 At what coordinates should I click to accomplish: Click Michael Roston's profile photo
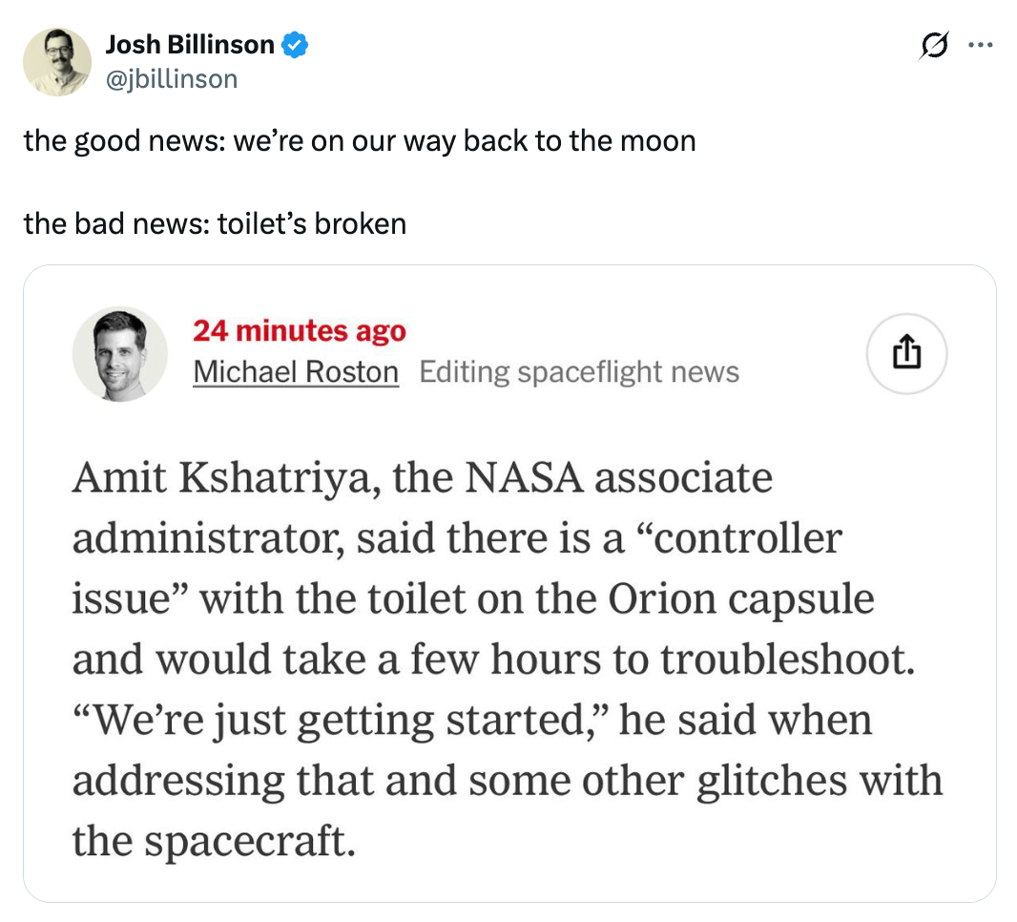tap(119, 353)
